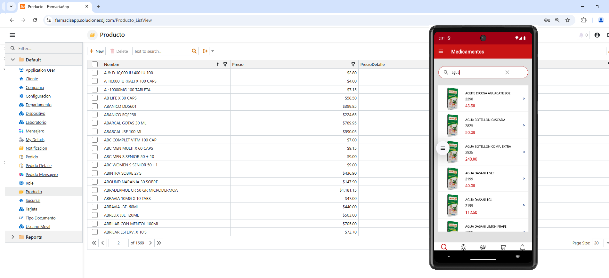
Task: Open the user account icon in header
Action: pyautogui.click(x=597, y=35)
